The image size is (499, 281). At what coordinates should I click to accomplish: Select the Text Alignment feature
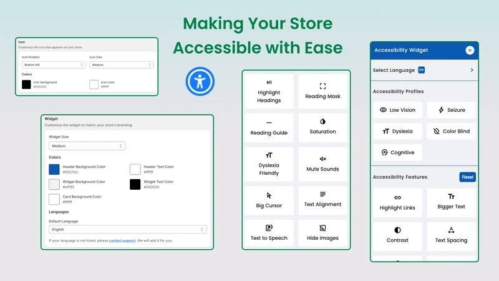(x=322, y=200)
